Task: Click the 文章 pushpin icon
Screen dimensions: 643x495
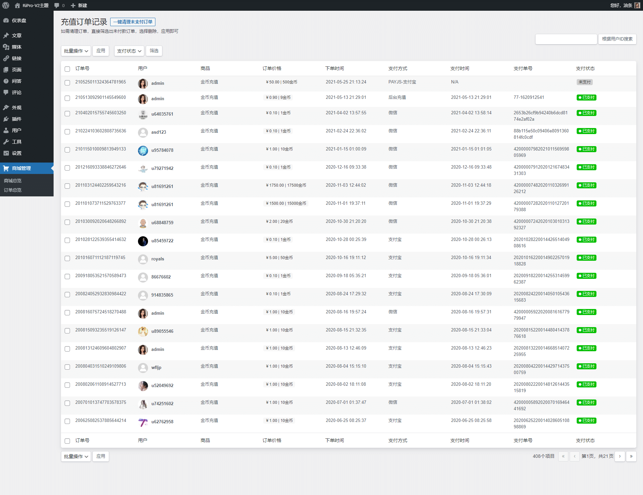Action: click(6, 36)
